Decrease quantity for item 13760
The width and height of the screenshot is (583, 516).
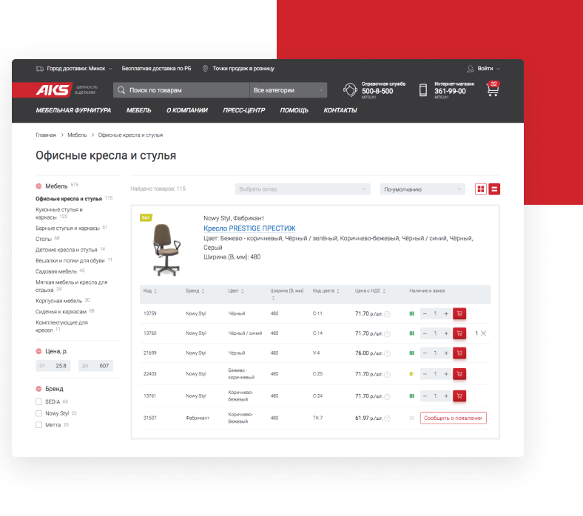click(x=425, y=333)
